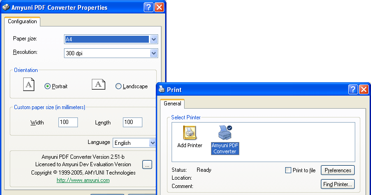Choose Portrait orientation radio button
This screenshot has width=371, height=195.
click(47, 86)
